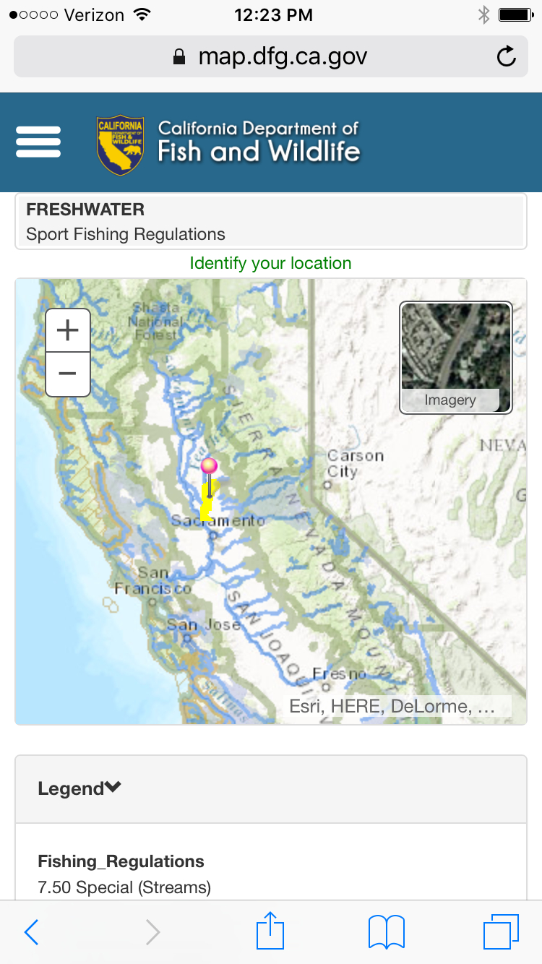This screenshot has height=964, width=542.
Task: Zoom out on the map
Action: click(x=68, y=374)
